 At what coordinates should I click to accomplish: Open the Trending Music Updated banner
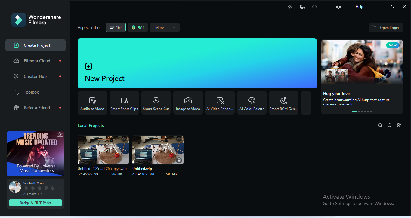tap(36, 154)
